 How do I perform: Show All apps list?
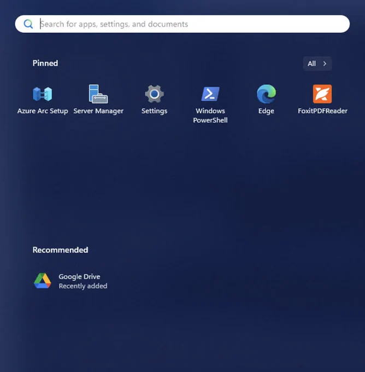click(317, 63)
